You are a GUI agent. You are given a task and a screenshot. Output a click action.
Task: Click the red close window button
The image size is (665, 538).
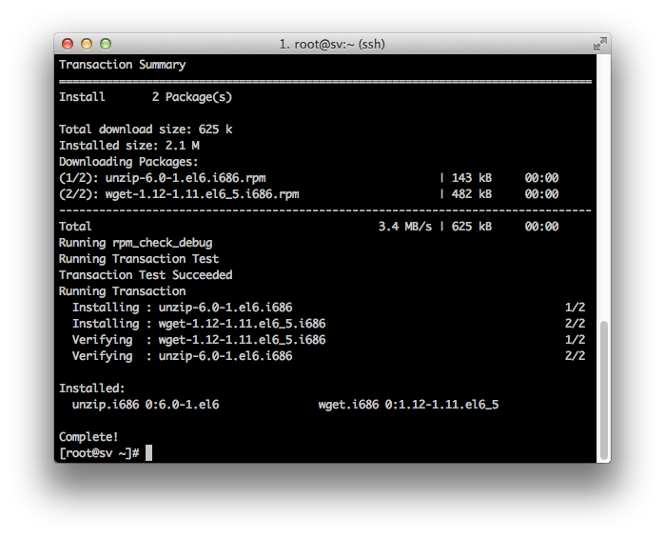coord(68,44)
